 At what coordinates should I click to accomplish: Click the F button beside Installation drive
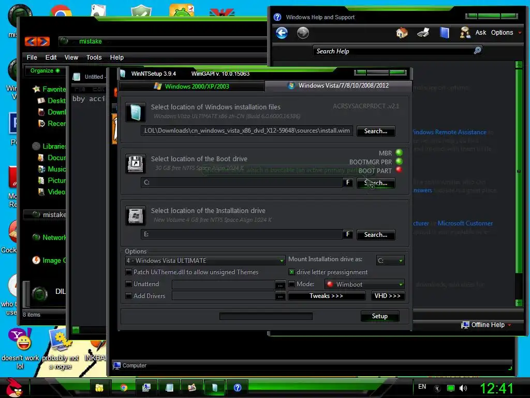pyautogui.click(x=348, y=234)
